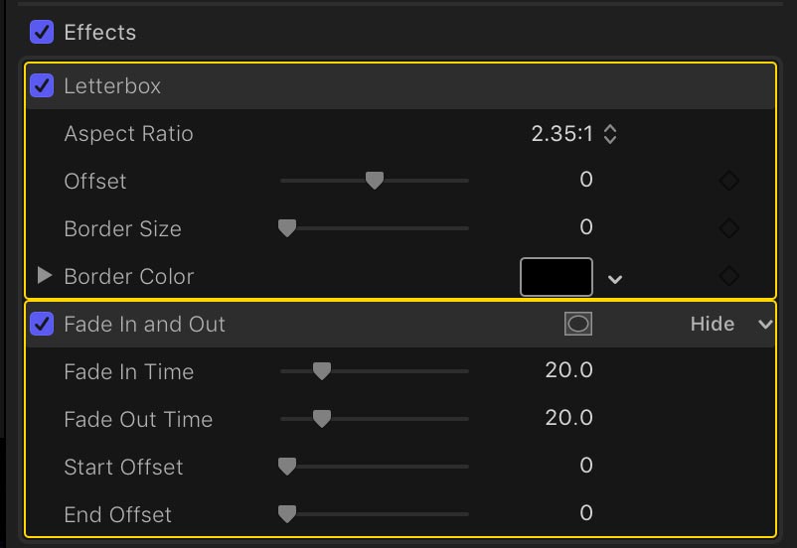Click the Start Offset value field
This screenshot has width=797, height=548.
point(586,466)
